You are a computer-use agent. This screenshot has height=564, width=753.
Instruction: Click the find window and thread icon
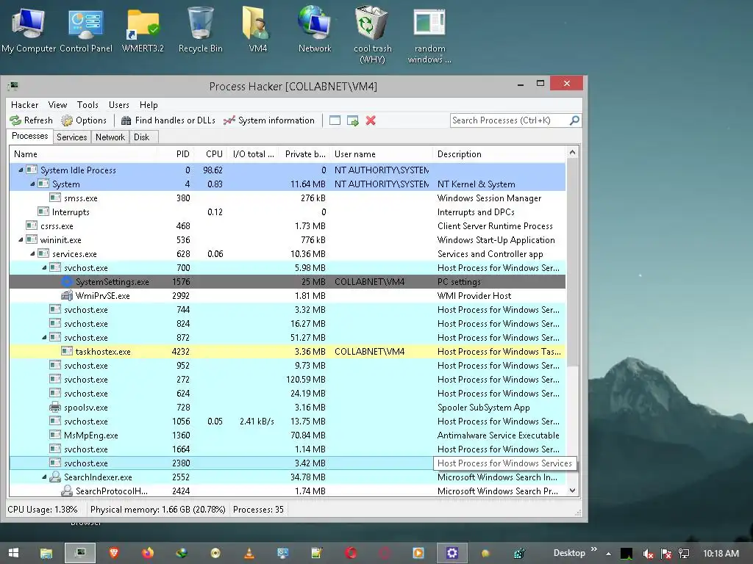pyautogui.click(x=352, y=120)
